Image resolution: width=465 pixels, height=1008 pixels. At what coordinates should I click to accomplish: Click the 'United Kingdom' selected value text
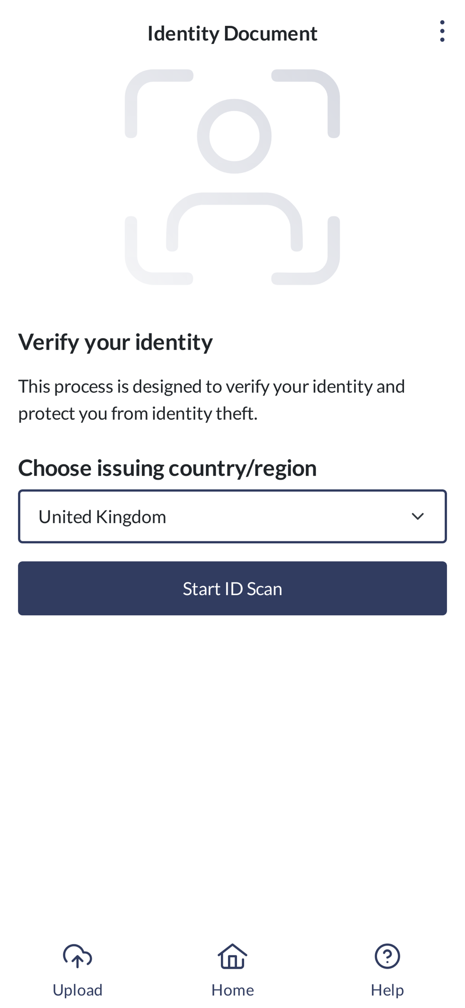102,517
